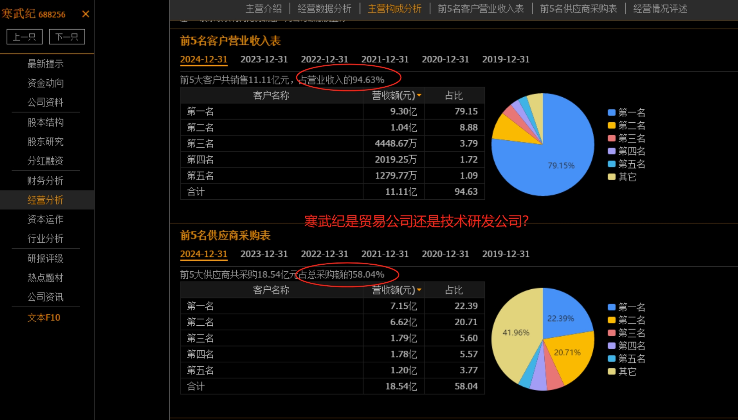Toggle 第五名 legend swatch in customer chart
The width and height of the screenshot is (738, 420).
point(612,164)
